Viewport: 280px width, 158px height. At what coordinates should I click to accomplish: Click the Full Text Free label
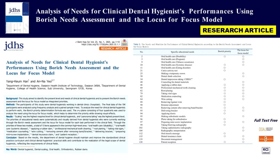pyautogui.click(x=266, y=120)
